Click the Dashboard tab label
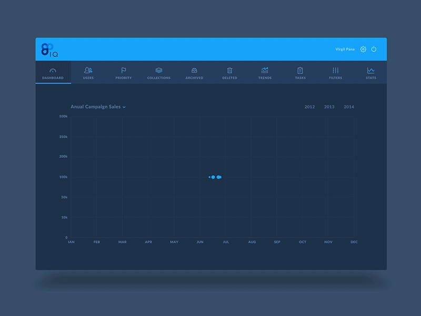Screen dimensions: 421x316 (53, 78)
